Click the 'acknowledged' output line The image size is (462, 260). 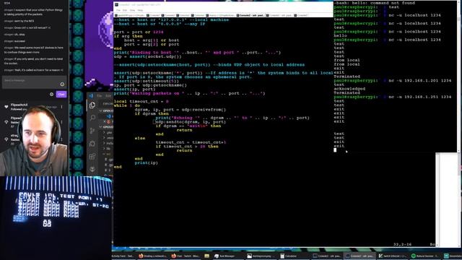tap(349, 89)
